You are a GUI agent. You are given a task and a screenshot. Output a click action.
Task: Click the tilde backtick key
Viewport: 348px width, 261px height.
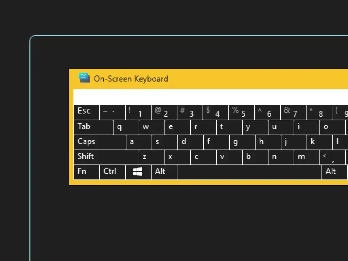pyautogui.click(x=112, y=112)
